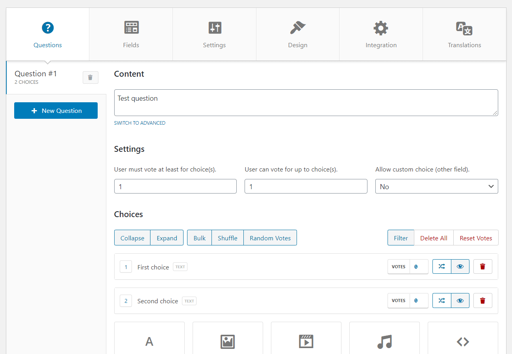
Task: Click the question content text area
Action: [306, 103]
